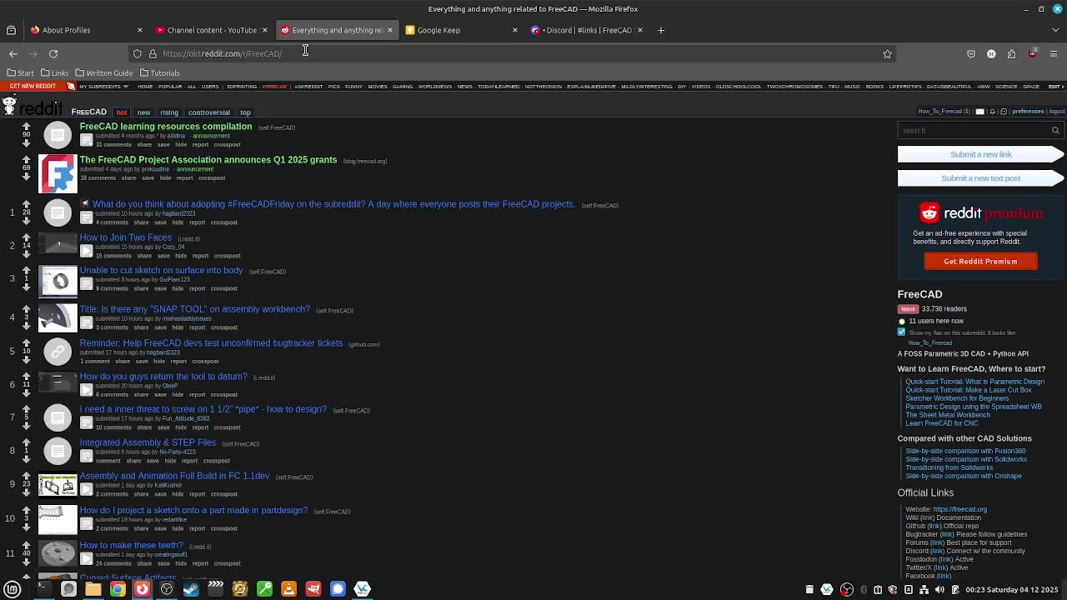The width and height of the screenshot is (1067, 600).
Task: Click 'Submit a new link' button
Action: [980, 154]
